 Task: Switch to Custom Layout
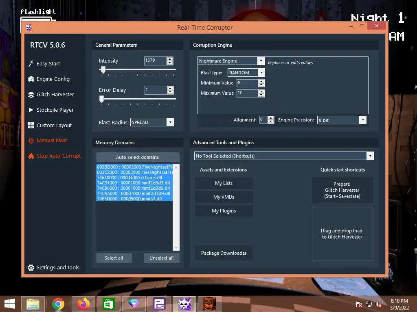[54, 125]
